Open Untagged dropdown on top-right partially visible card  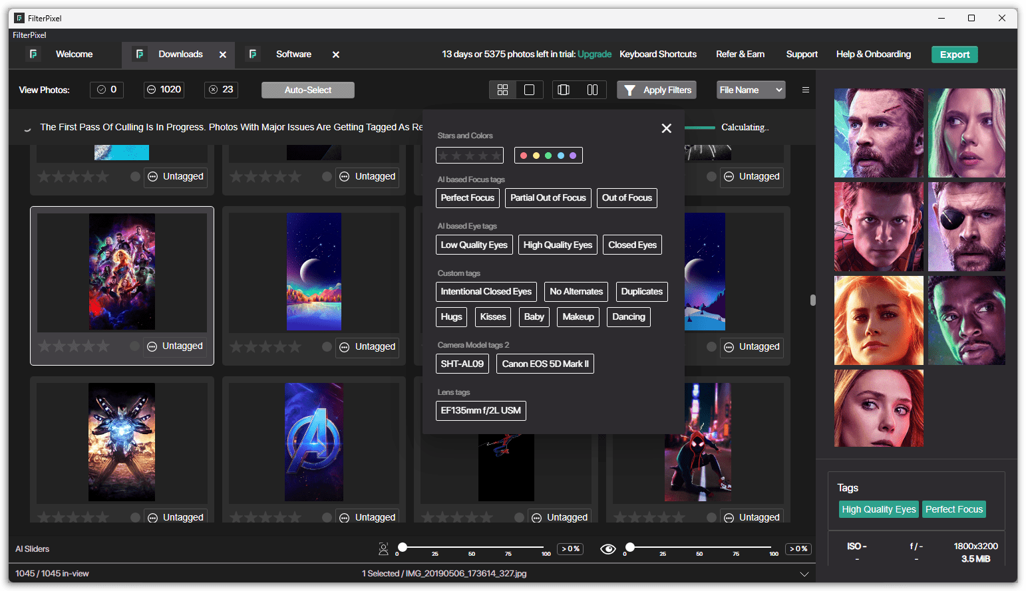click(x=752, y=177)
